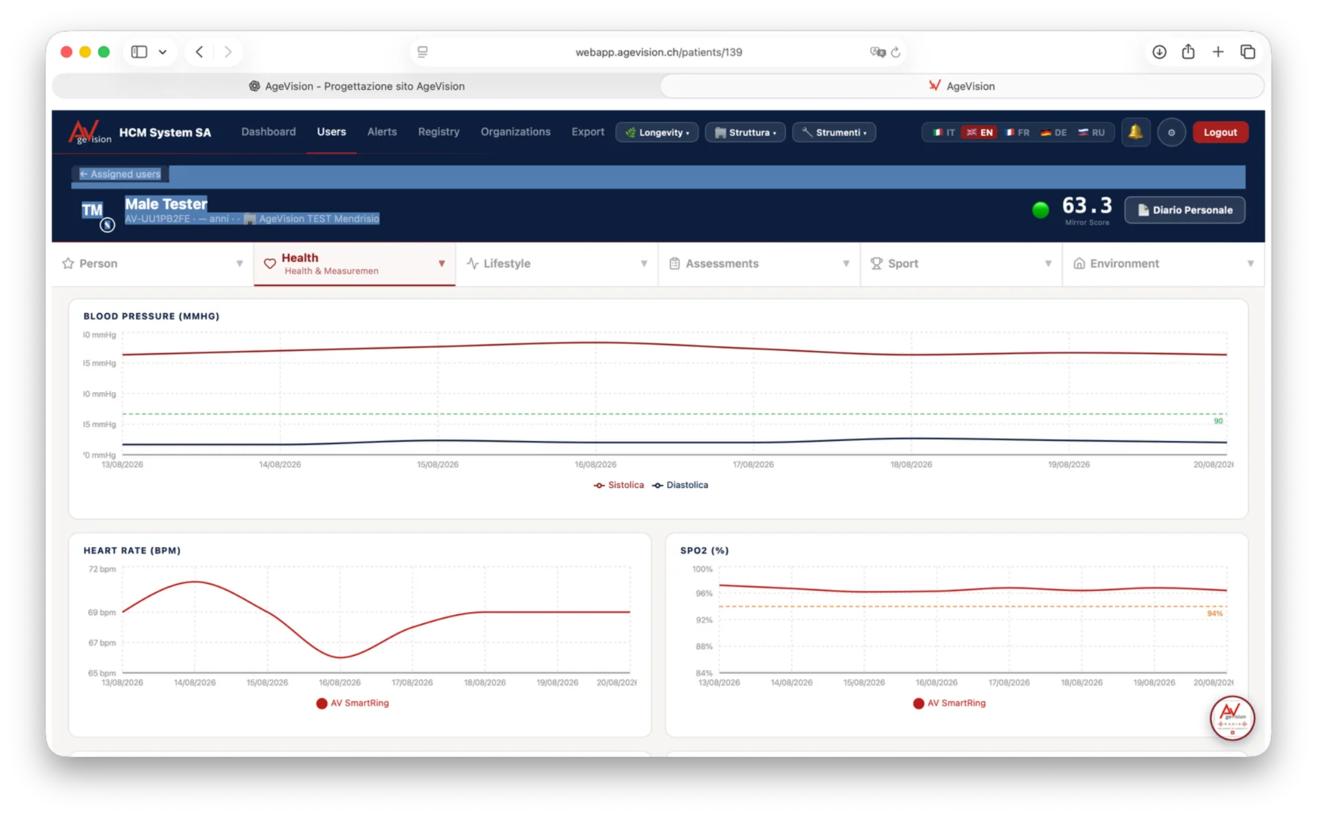The height and width of the screenshot is (817, 1317).
Task: Open the Struttura dropdown
Action: 746,132
